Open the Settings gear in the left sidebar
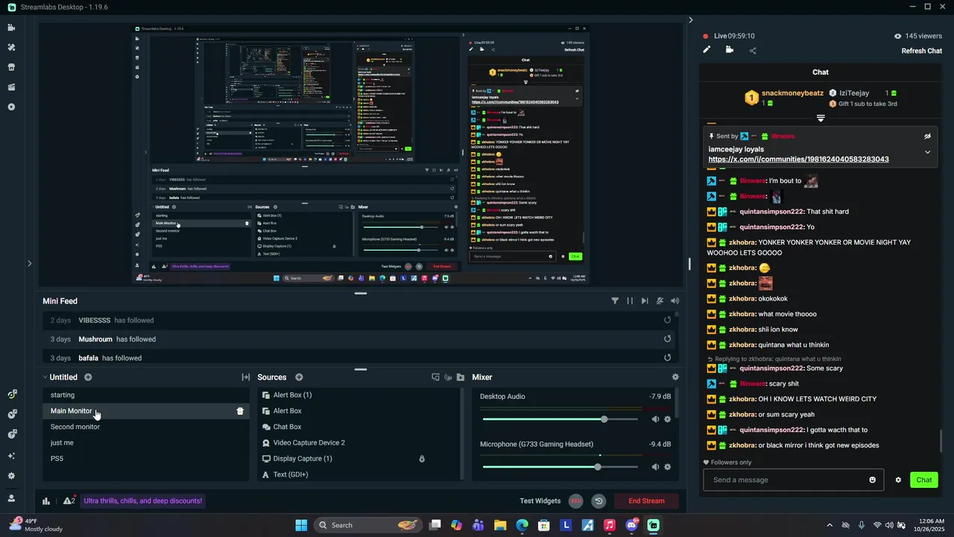The width and height of the screenshot is (954, 537). coord(11,476)
